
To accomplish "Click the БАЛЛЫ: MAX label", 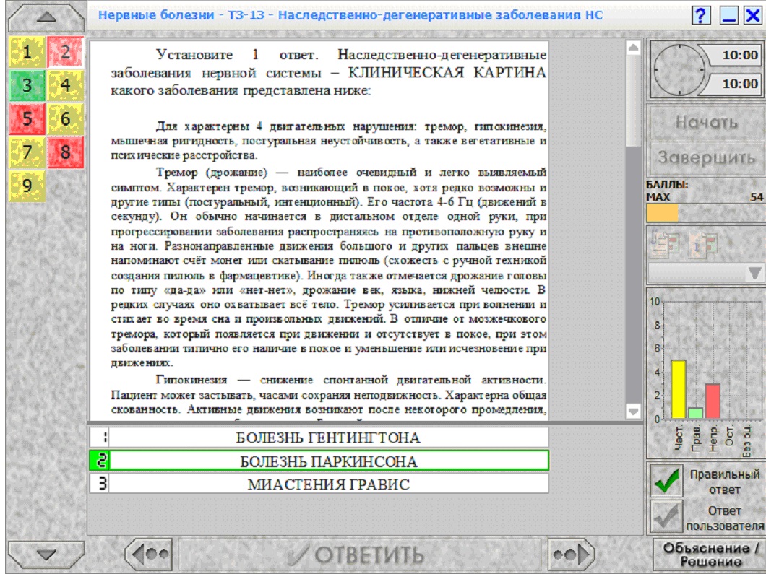I will click(667, 191).
